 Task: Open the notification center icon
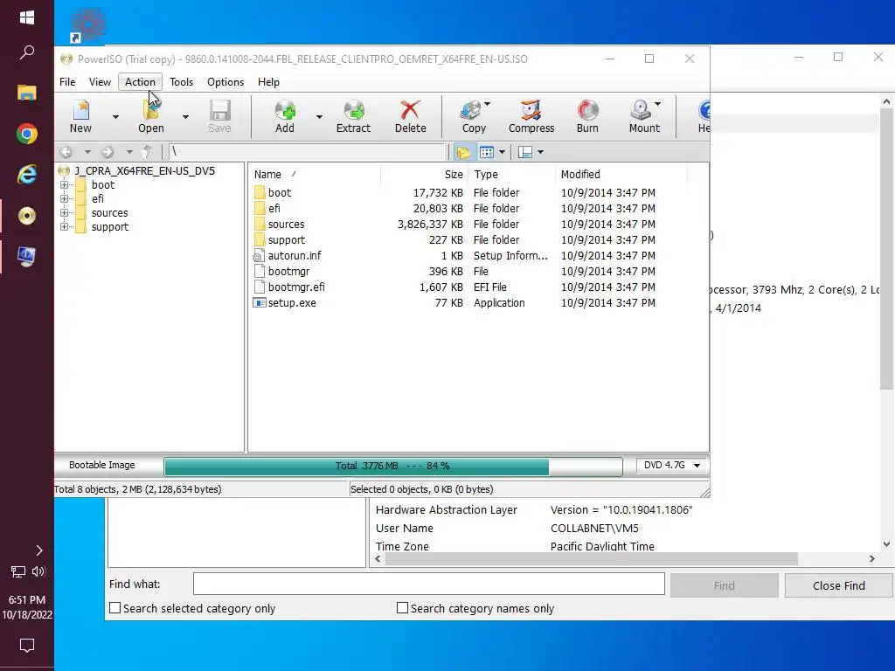click(x=27, y=646)
